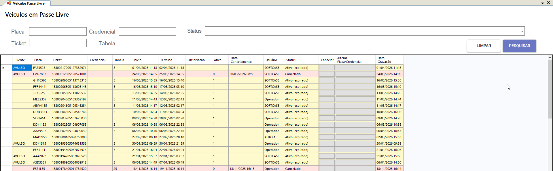Select plate cell DDD3333
Viewport: 553px width, 171px height.
pyautogui.click(x=41, y=112)
